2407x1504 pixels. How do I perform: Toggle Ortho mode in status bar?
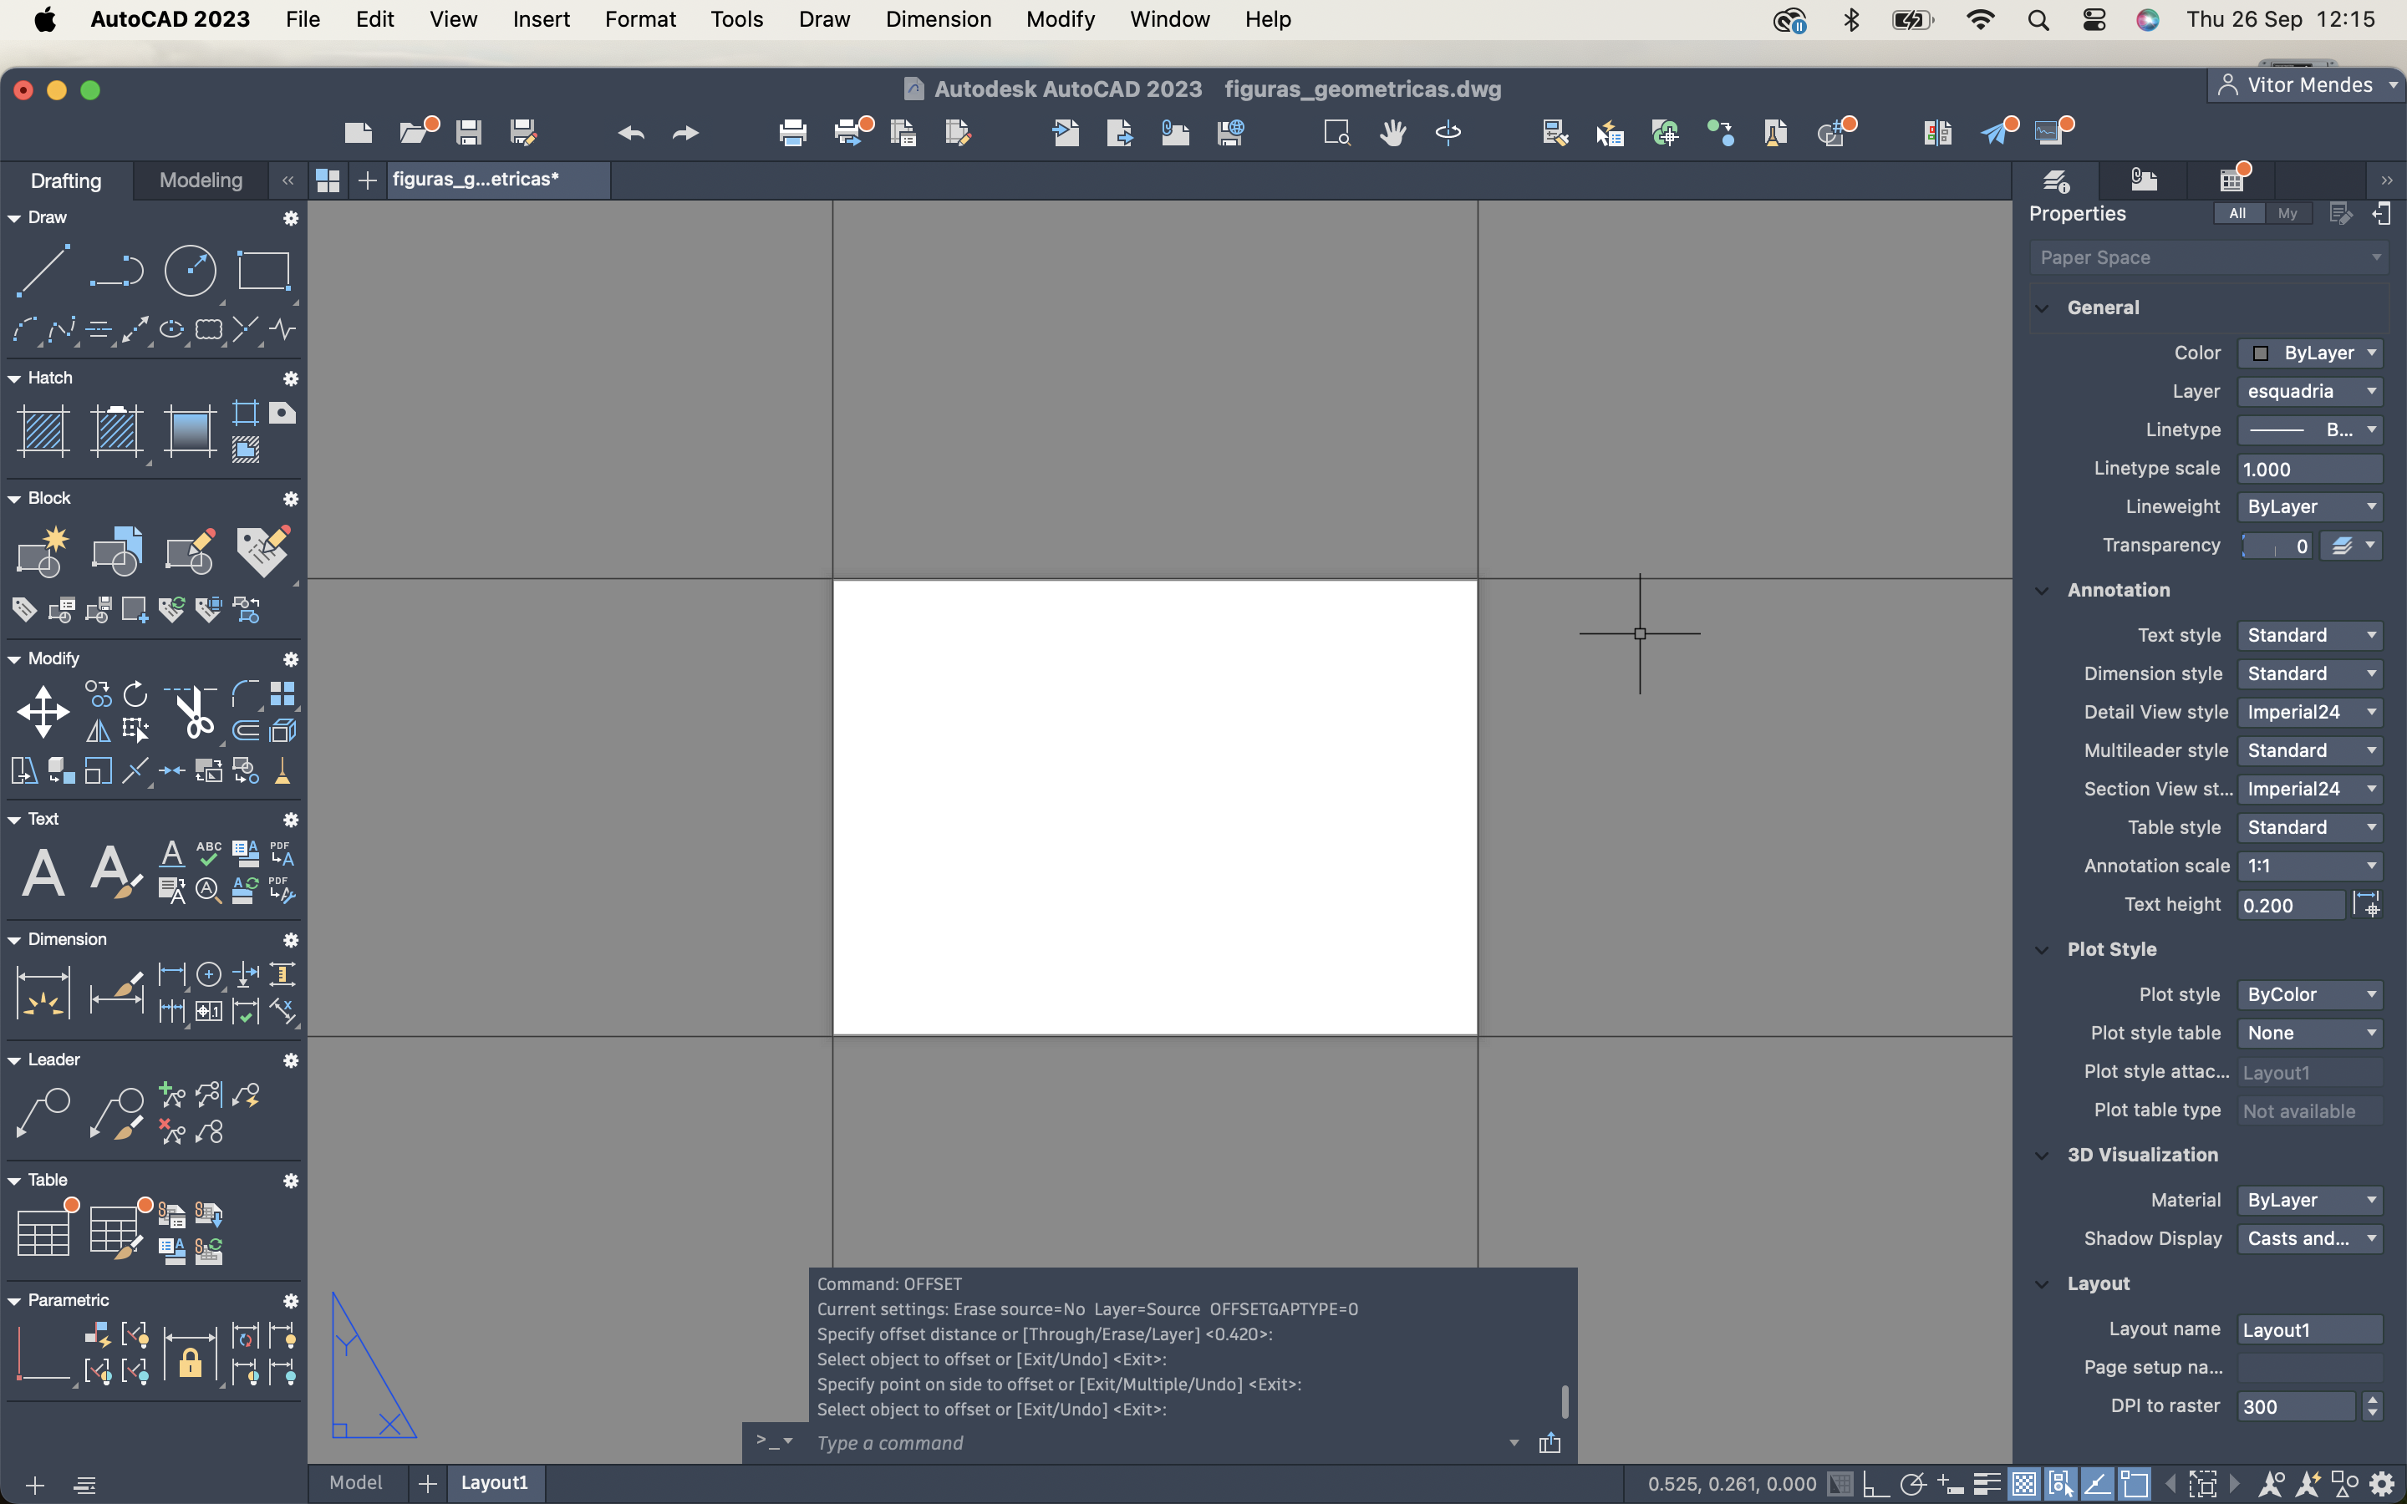[1875, 1484]
